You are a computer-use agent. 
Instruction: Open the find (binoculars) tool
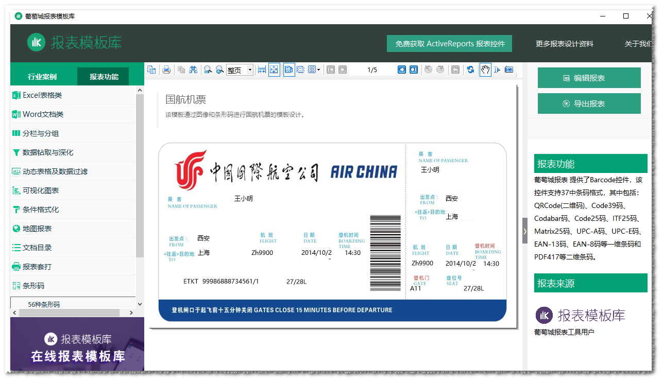point(193,70)
